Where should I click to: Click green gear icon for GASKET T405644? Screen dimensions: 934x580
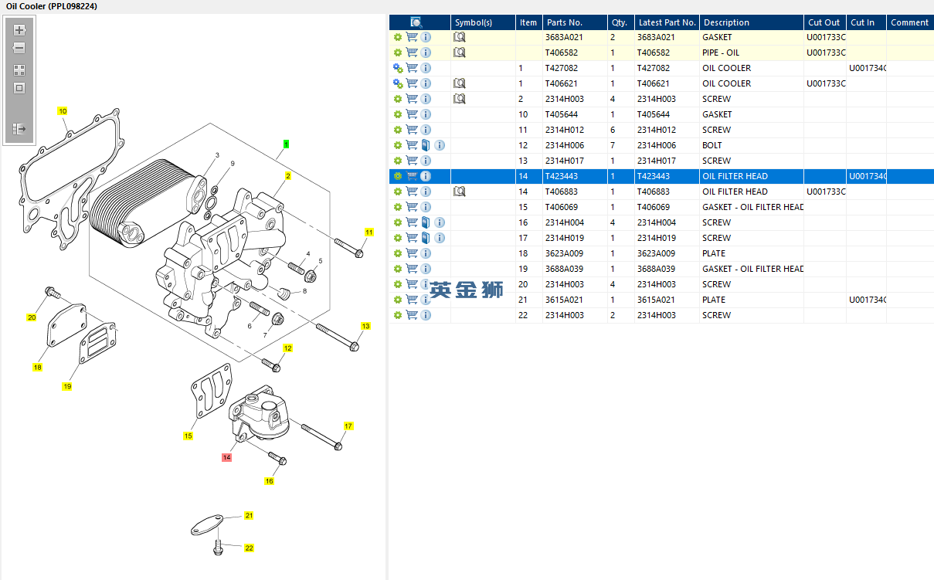pos(398,114)
